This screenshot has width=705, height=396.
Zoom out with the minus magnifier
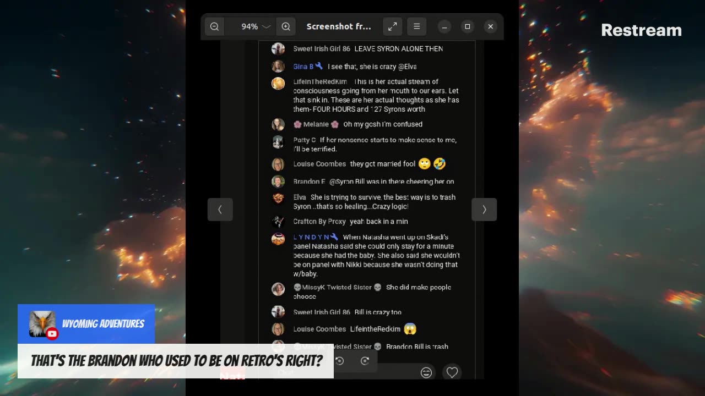(214, 26)
